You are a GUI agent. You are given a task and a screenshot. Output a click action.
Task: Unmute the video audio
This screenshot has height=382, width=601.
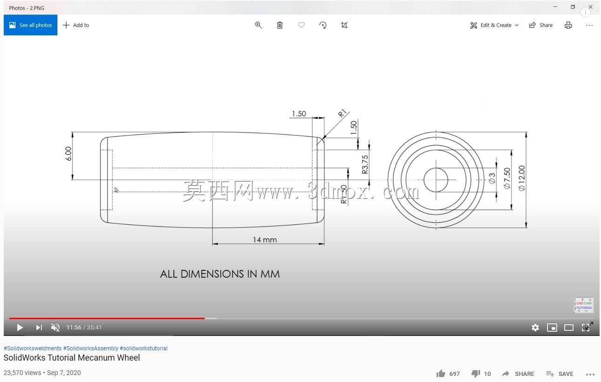55,328
